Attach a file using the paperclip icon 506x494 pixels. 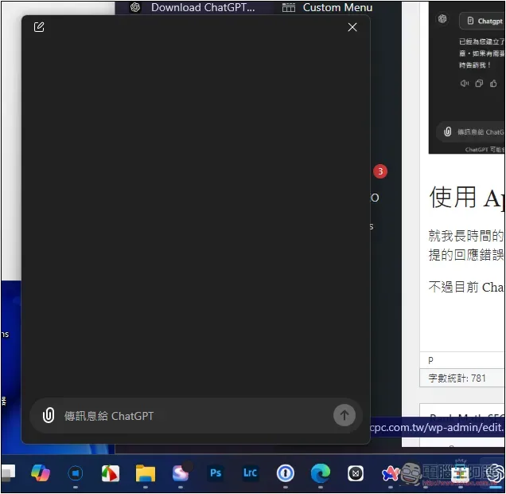[49, 415]
